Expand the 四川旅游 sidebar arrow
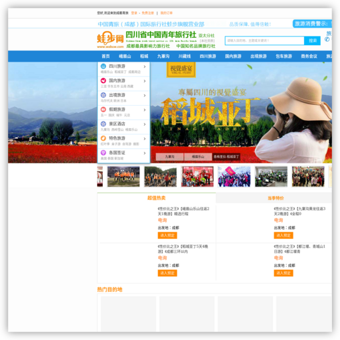 [x=145, y=66]
